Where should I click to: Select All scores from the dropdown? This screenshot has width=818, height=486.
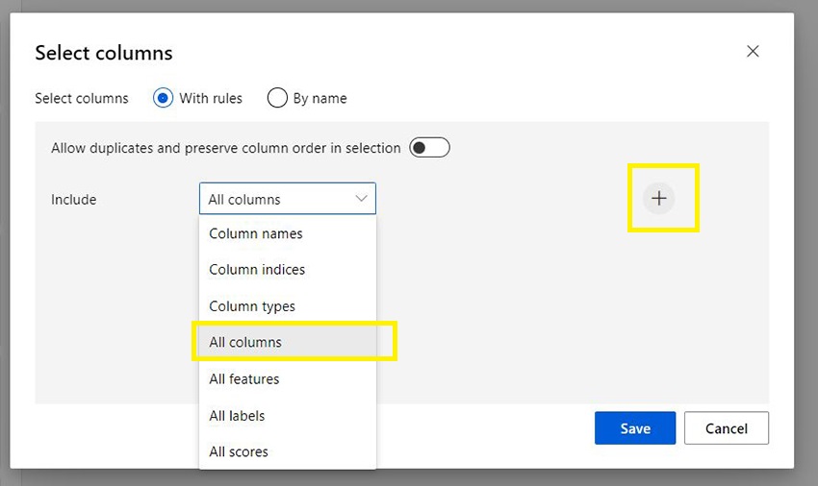point(239,451)
